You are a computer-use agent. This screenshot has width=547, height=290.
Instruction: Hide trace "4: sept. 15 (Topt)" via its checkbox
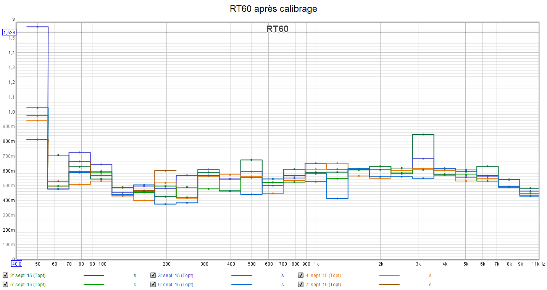(301, 275)
